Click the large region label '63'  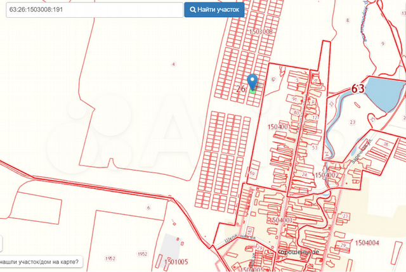point(358,89)
